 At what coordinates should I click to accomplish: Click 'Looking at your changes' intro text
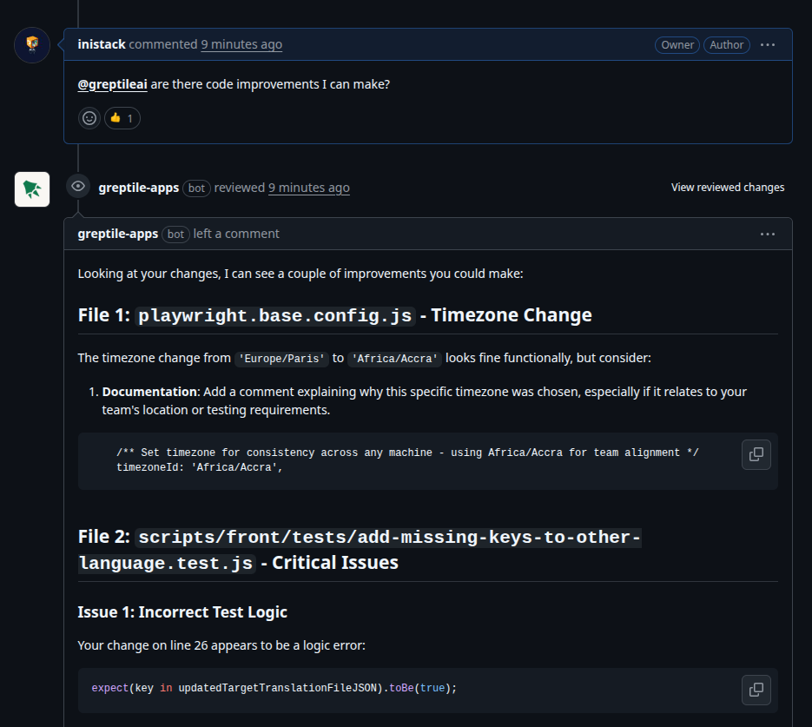[300, 274]
